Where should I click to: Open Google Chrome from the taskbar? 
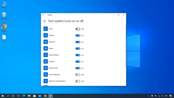point(45,96)
